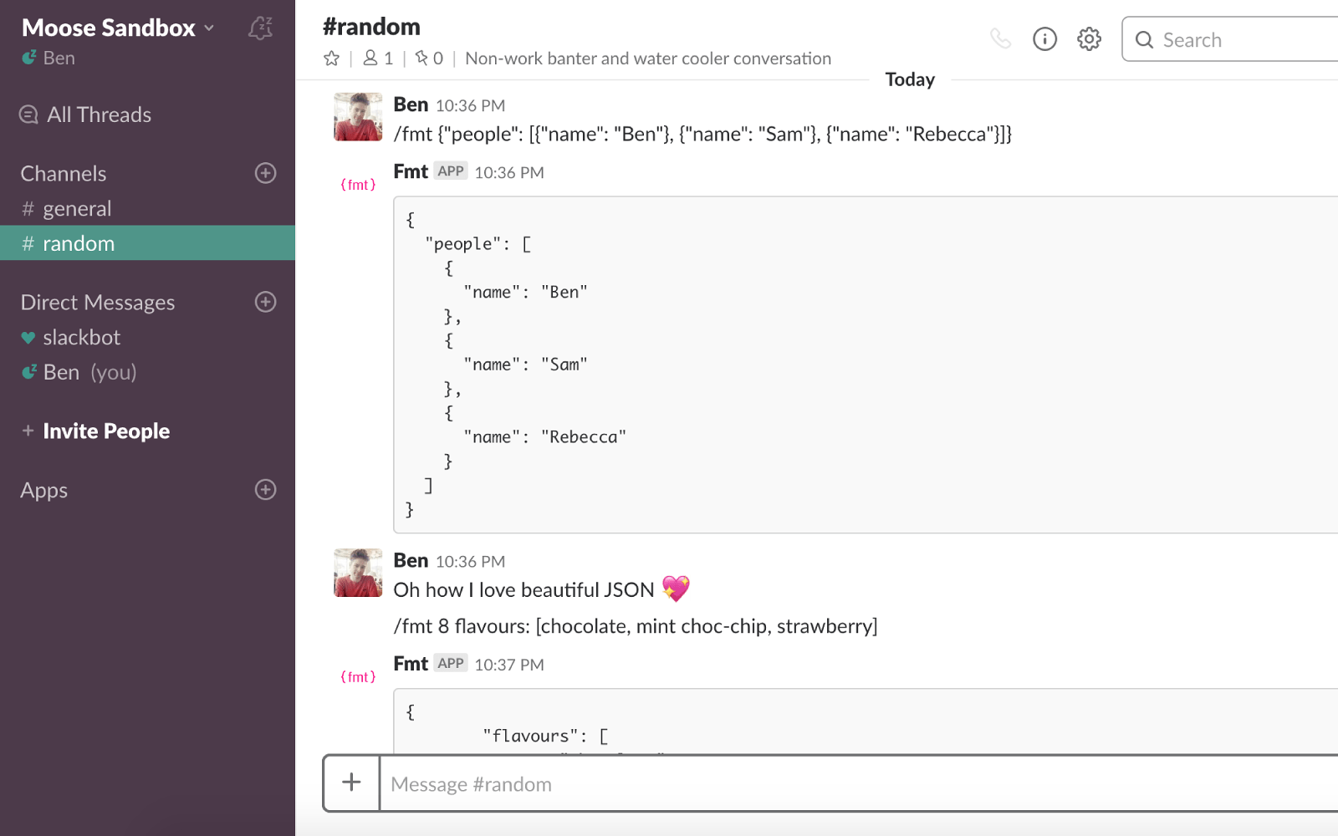Browse apps using the plus next to Apps
This screenshot has width=1338, height=836.
266,490
